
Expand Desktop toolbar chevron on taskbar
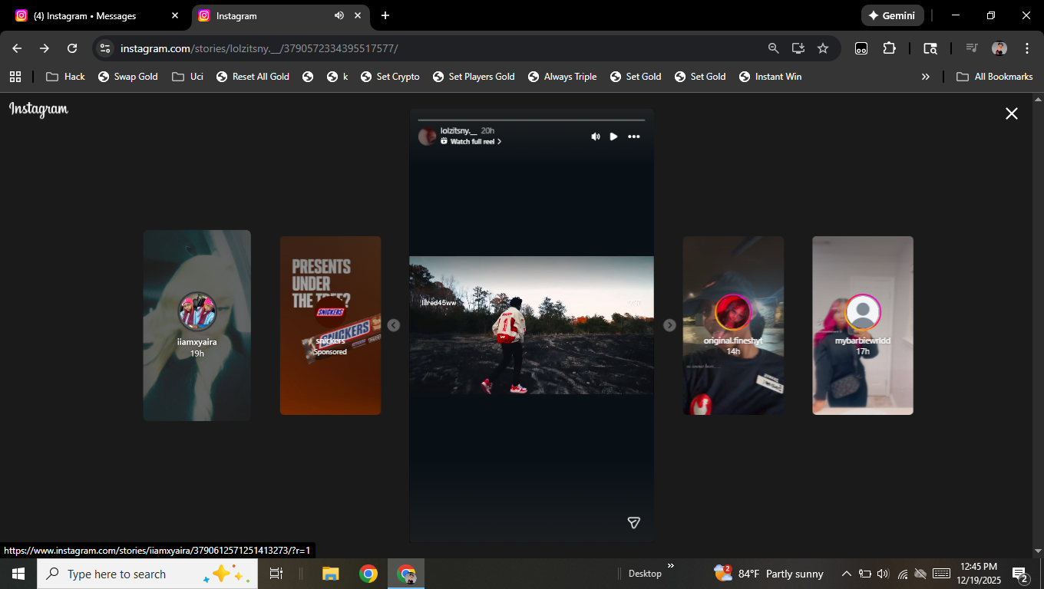(x=670, y=566)
